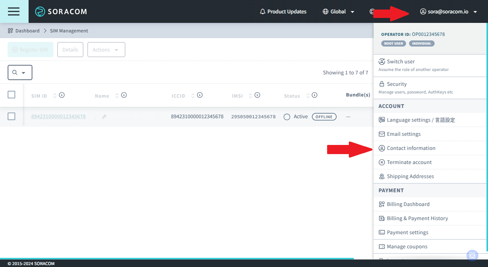488x267 pixels.
Task: Choose Switch user in the account menu
Action: (x=401, y=61)
